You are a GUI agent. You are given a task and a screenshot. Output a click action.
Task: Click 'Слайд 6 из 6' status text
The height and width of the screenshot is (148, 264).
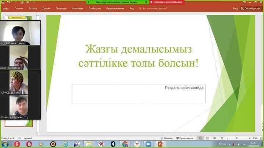(8, 138)
